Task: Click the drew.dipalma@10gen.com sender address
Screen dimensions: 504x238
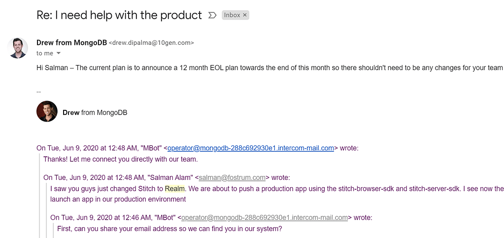Action: tap(151, 43)
